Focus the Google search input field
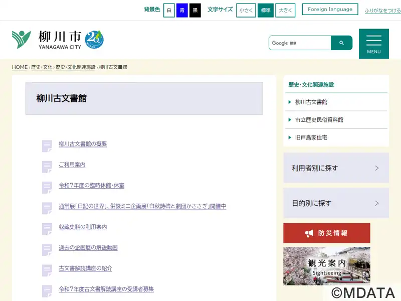401x301 pixels. coord(300,43)
